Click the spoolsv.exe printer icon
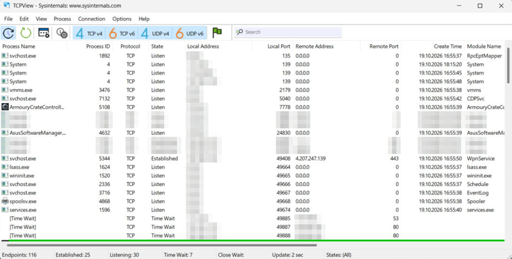The width and height of the screenshot is (512, 259). [x=5, y=201]
